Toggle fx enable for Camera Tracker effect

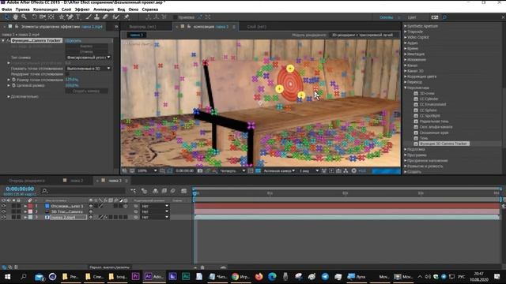pyautogui.click(x=8, y=40)
